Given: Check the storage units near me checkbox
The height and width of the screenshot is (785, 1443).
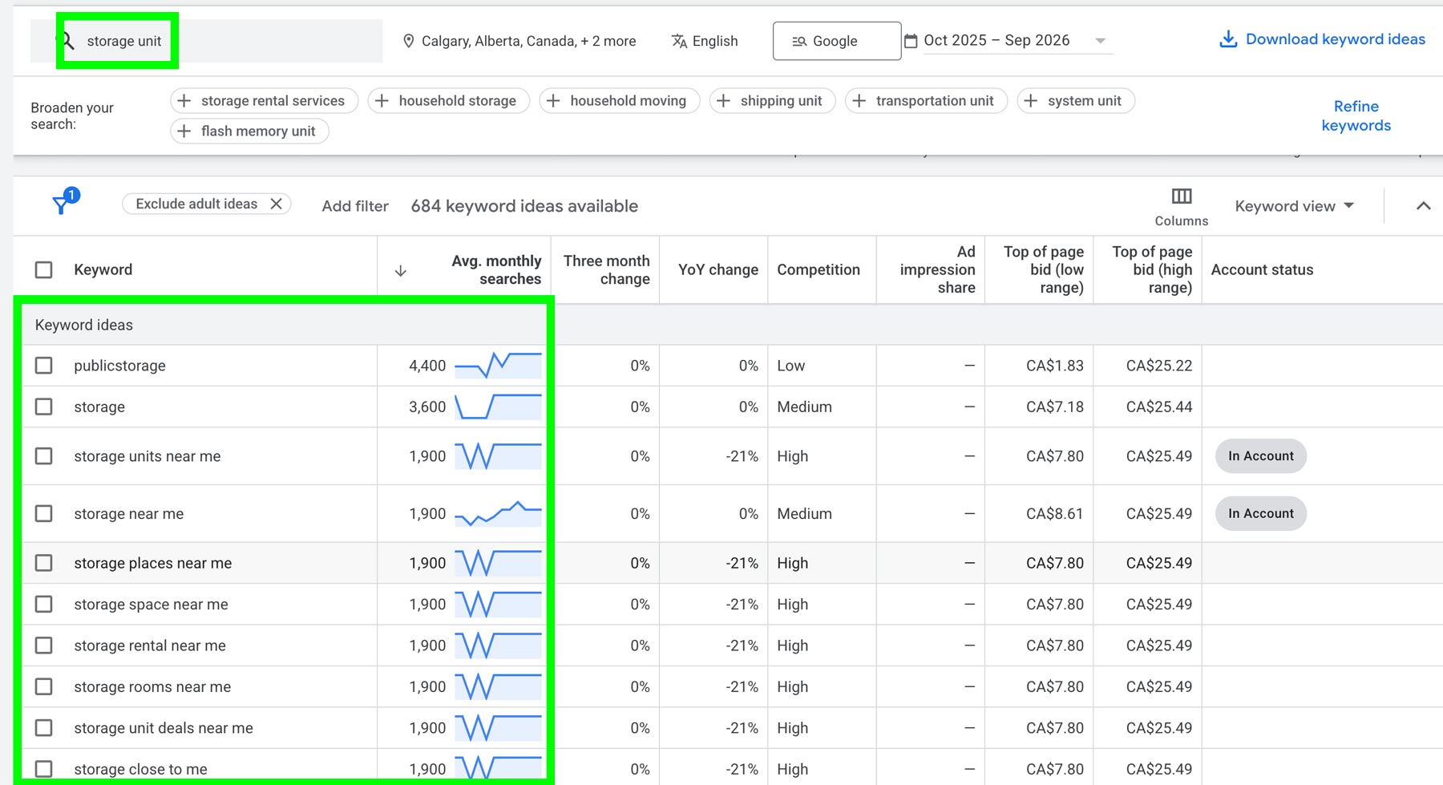Looking at the screenshot, I should 44,456.
